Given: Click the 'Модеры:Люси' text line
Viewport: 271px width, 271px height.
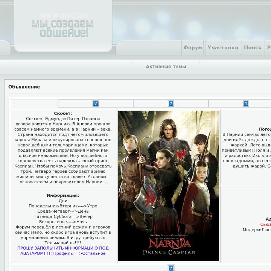Looking at the screenshot, I should click(x=257, y=230).
